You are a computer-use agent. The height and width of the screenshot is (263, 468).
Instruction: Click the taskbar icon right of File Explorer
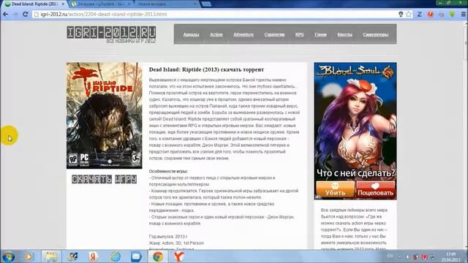coord(72,256)
